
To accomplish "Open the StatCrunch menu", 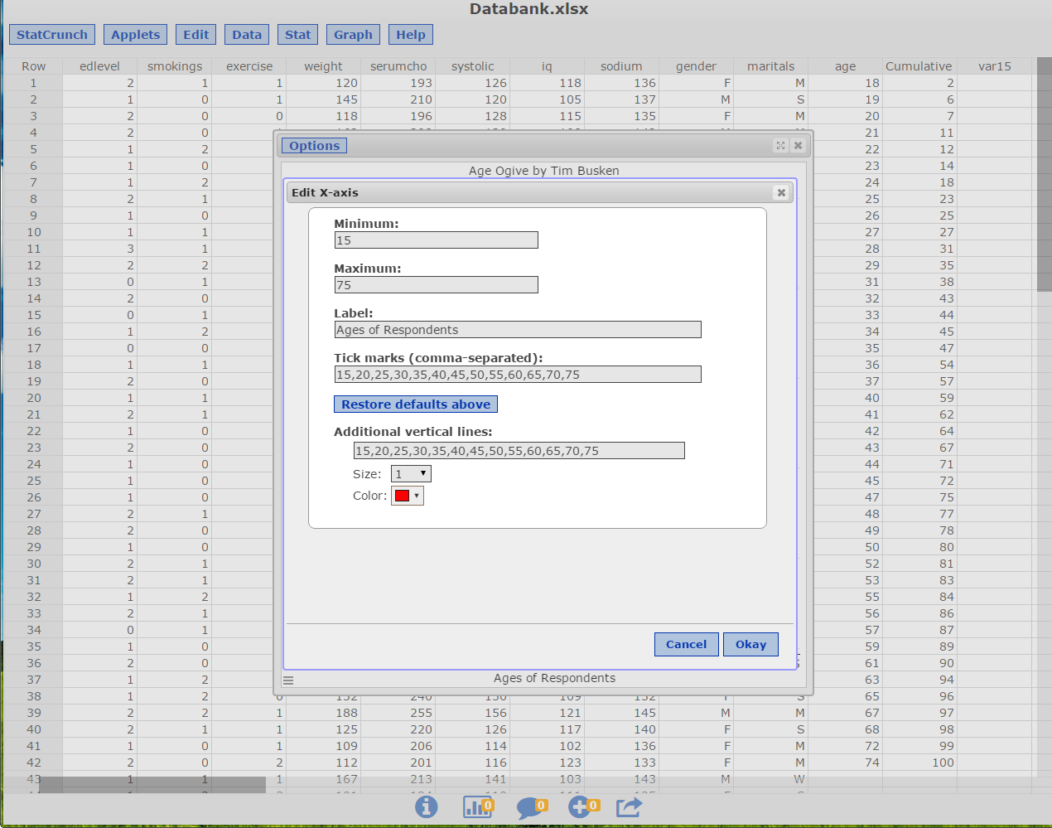I will click(52, 35).
